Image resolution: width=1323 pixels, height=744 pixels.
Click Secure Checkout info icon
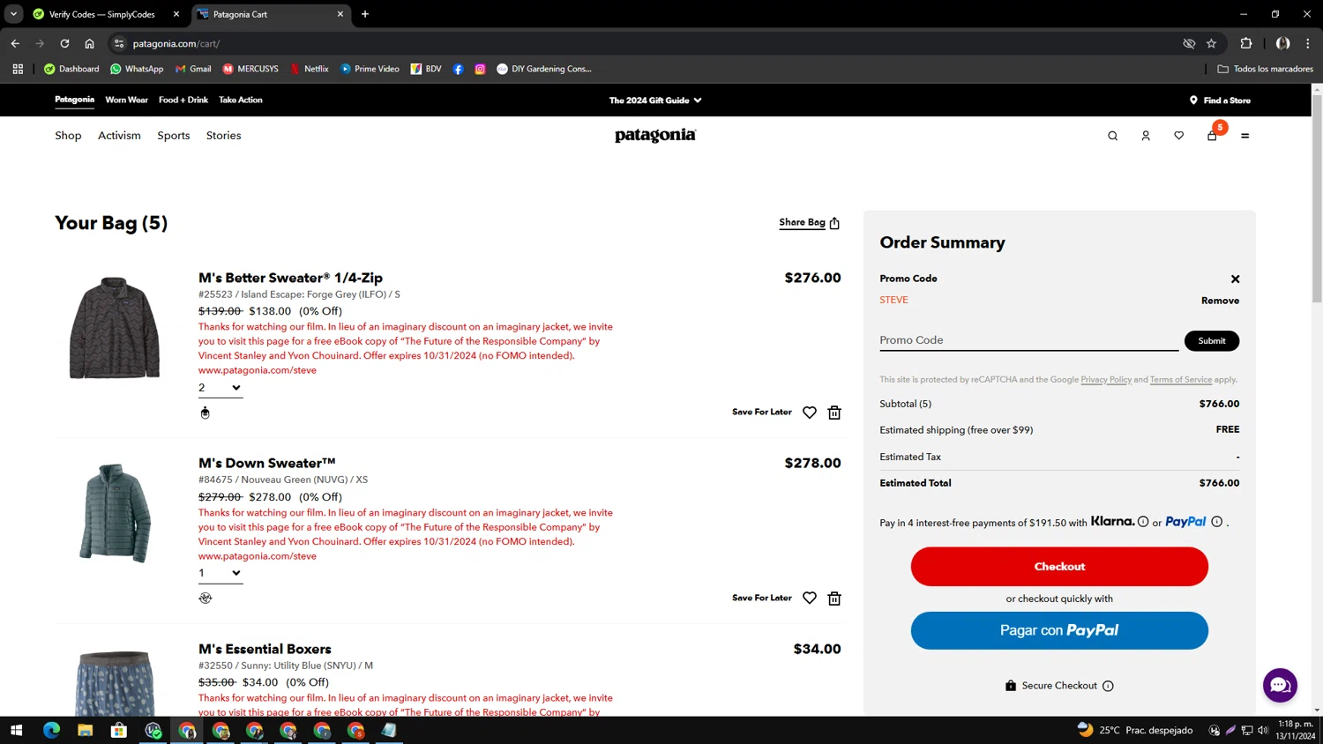coord(1108,686)
